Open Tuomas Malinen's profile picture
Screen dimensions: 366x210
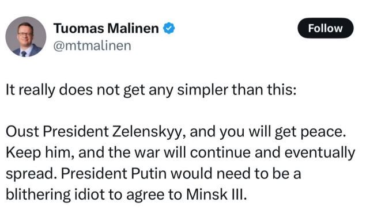tap(26, 37)
